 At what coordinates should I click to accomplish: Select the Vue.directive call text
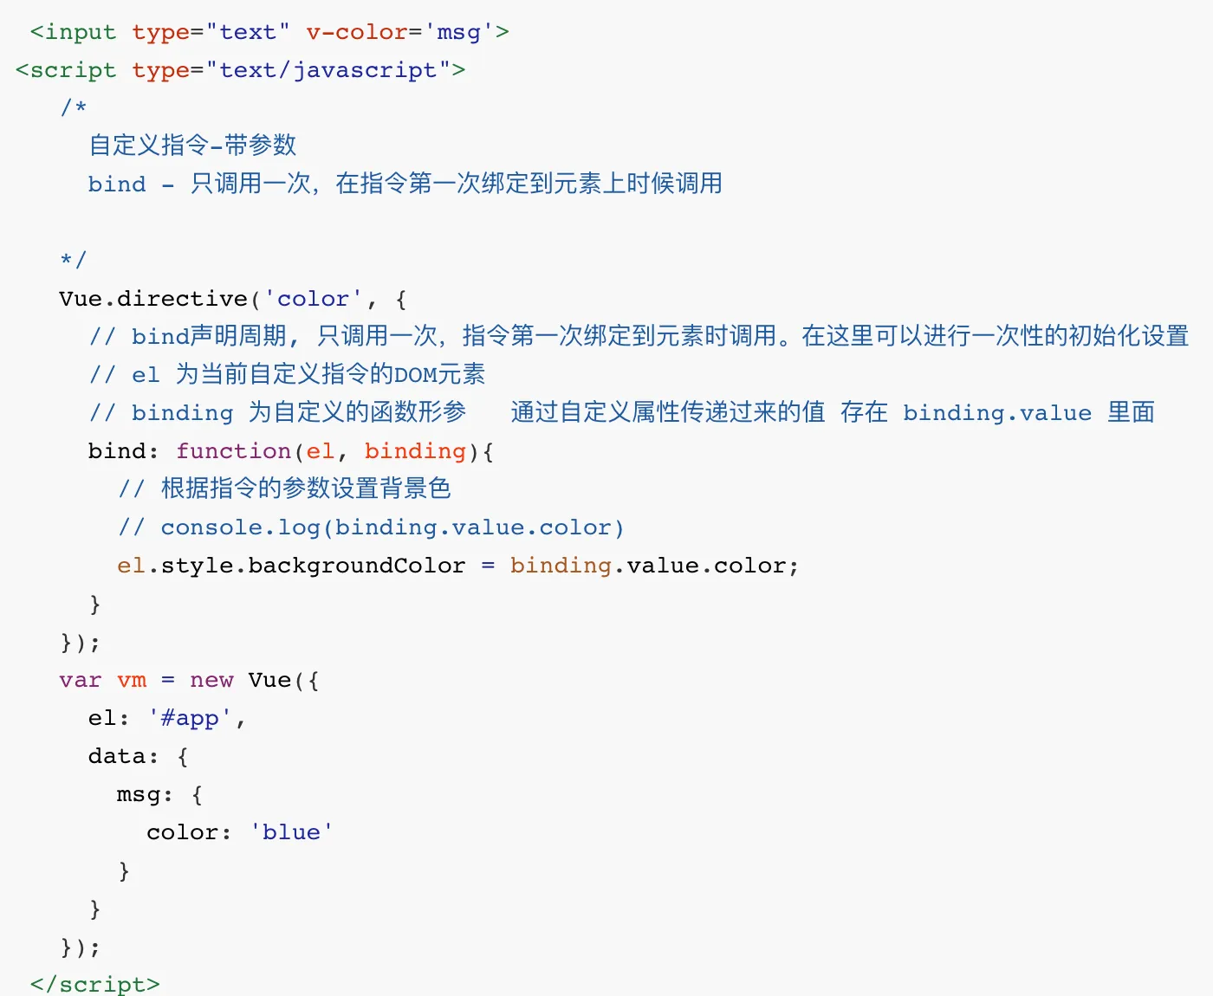pyautogui.click(x=154, y=299)
